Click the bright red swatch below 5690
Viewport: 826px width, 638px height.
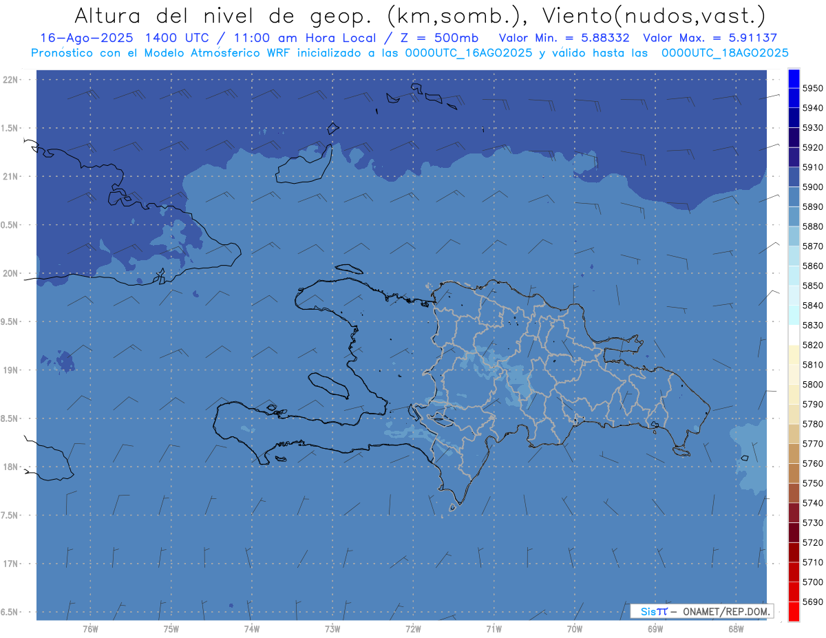pos(794,611)
